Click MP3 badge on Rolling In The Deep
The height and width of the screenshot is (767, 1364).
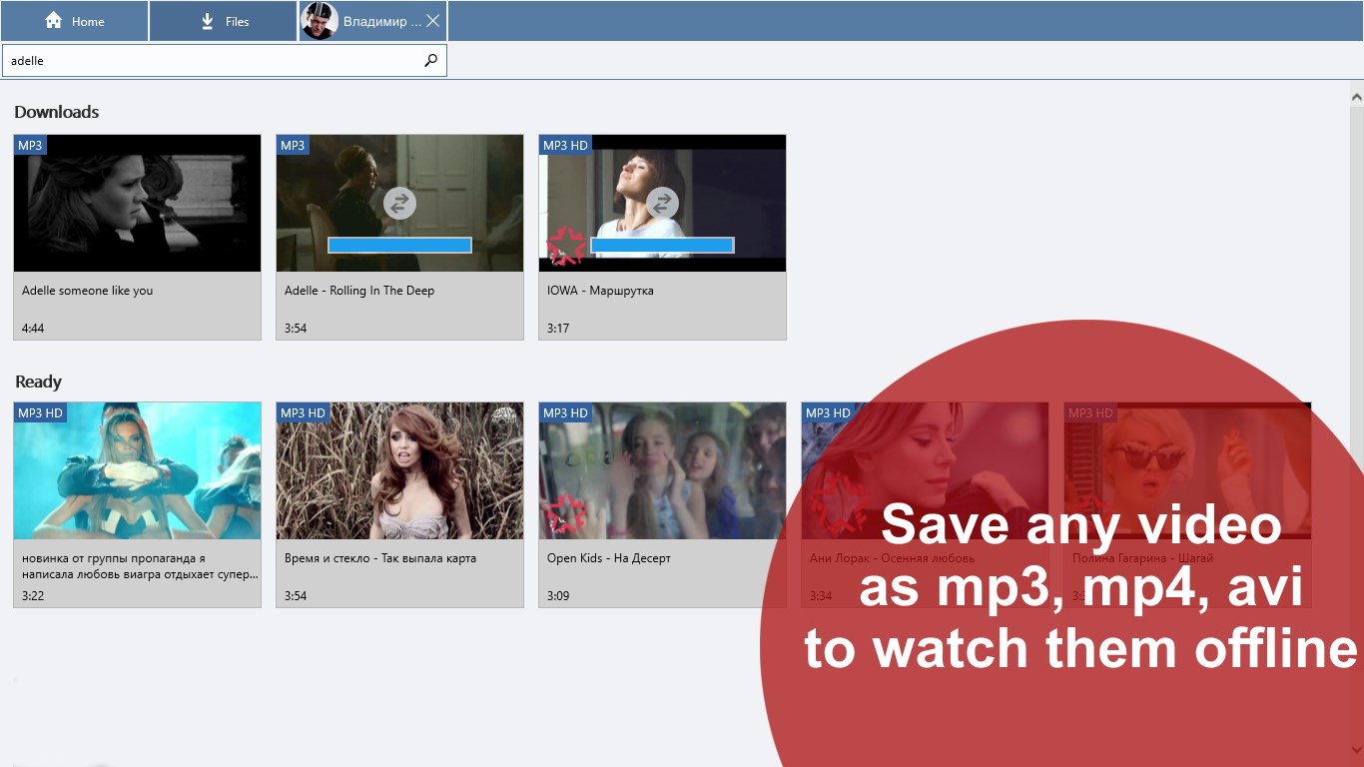point(293,146)
